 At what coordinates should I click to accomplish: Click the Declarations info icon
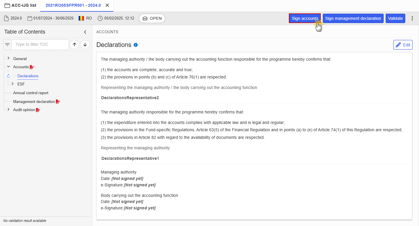(x=136, y=45)
